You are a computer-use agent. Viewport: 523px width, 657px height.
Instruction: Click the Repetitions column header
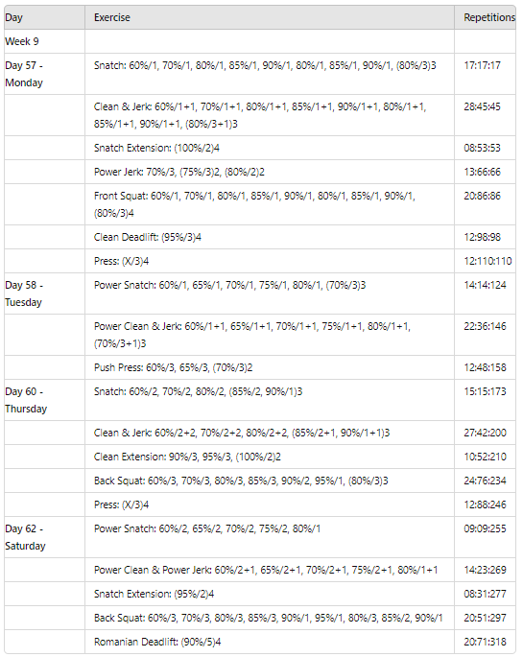click(x=485, y=17)
